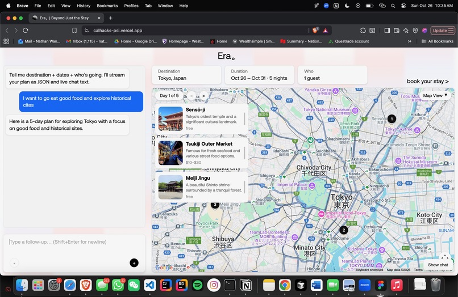Click the Who 1 guest field
Image resolution: width=458 pixels, height=297 pixels.
[x=332, y=75]
